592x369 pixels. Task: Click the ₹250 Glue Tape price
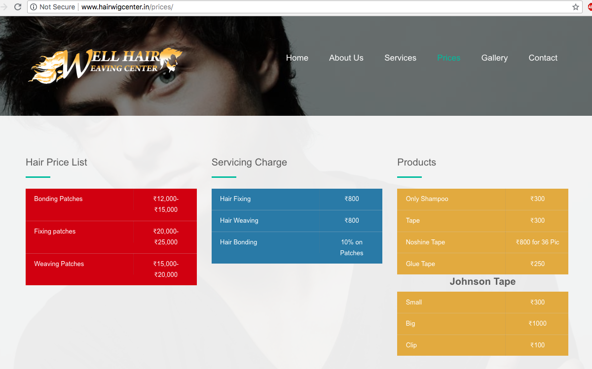coord(537,264)
